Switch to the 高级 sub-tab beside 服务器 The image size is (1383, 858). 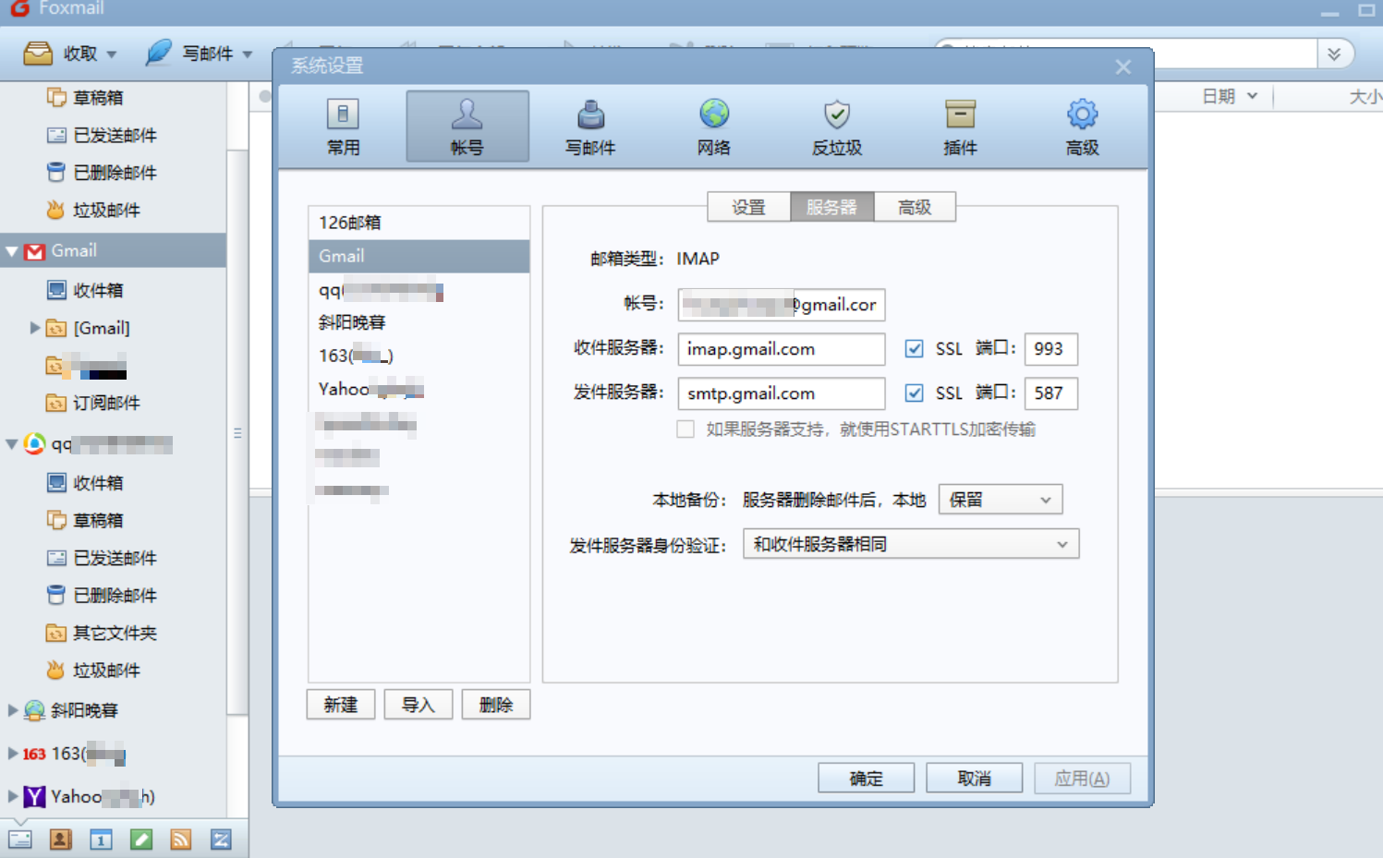click(915, 207)
